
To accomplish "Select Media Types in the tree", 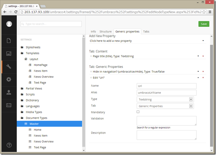I will 34,112.
